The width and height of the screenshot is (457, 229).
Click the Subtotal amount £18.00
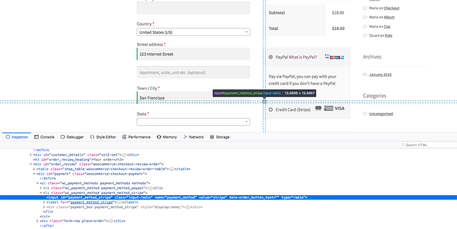338,13
